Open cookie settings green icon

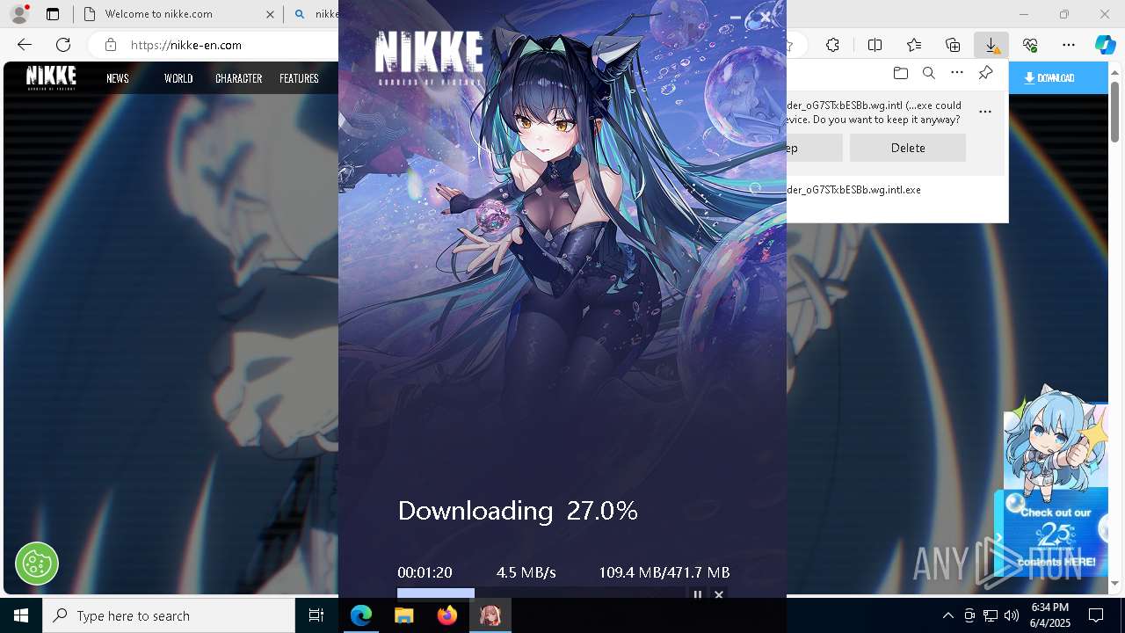(x=37, y=563)
